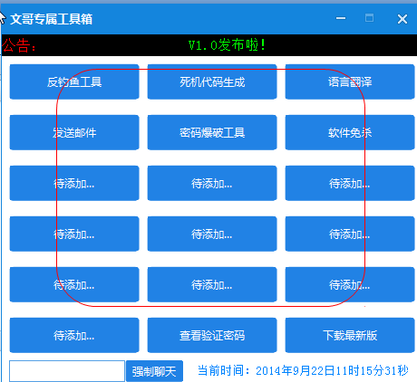The image size is (417, 382).
Task: Open the 反钓鱼工具 tool
Action: (74, 81)
